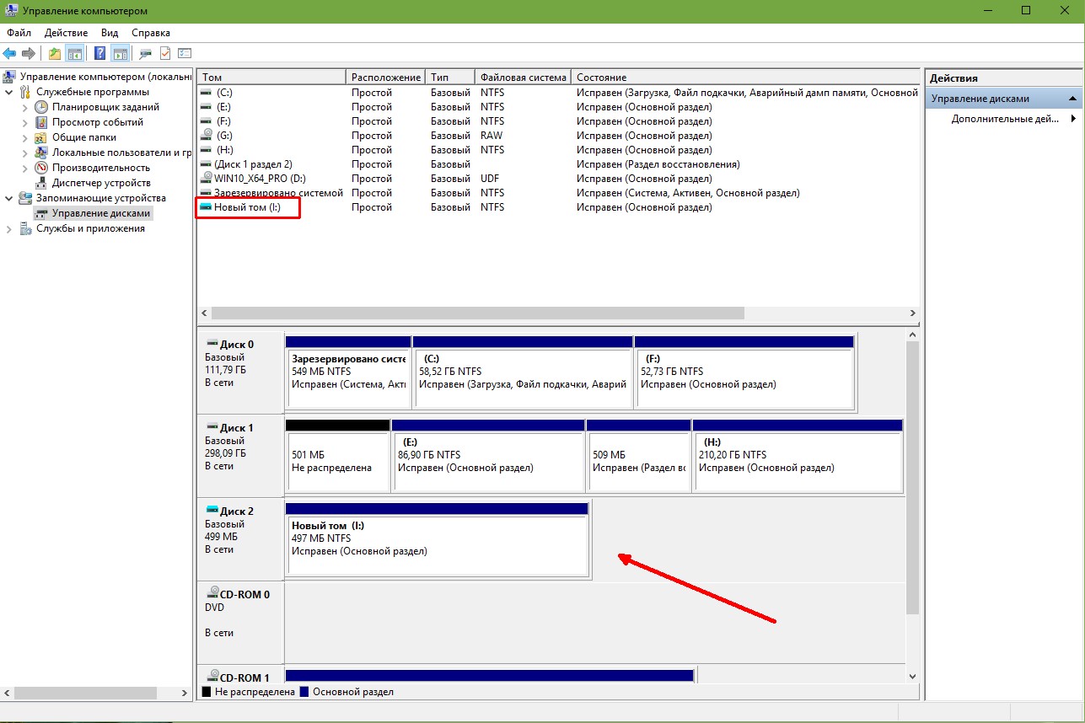Viewport: 1085px width, 723px height.
Task: Sort by Файловая система column header
Action: [523, 78]
